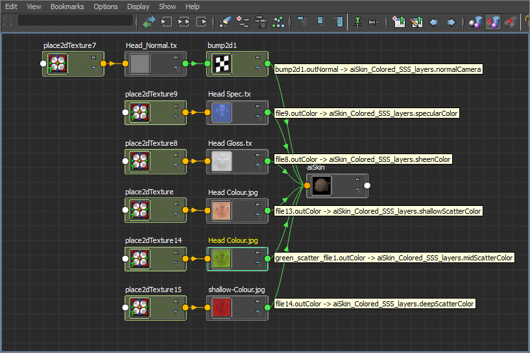
Task: Open the Display menu
Action: click(138, 6)
